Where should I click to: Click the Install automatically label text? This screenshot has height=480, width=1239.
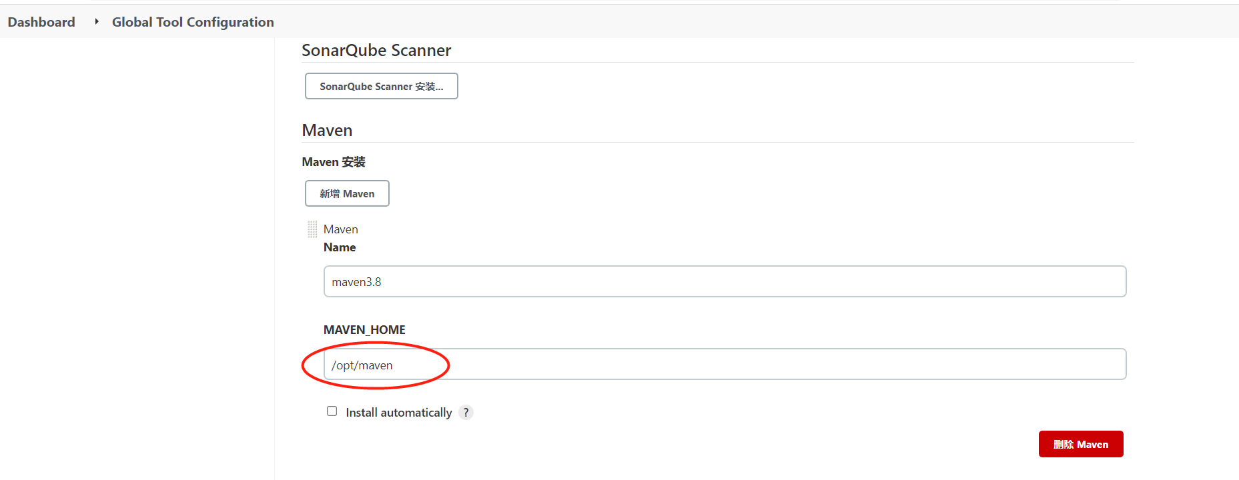(x=398, y=413)
